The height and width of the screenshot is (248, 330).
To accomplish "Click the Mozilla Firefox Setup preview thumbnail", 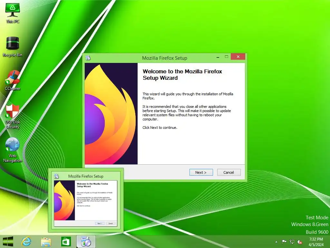I will click(86, 200).
